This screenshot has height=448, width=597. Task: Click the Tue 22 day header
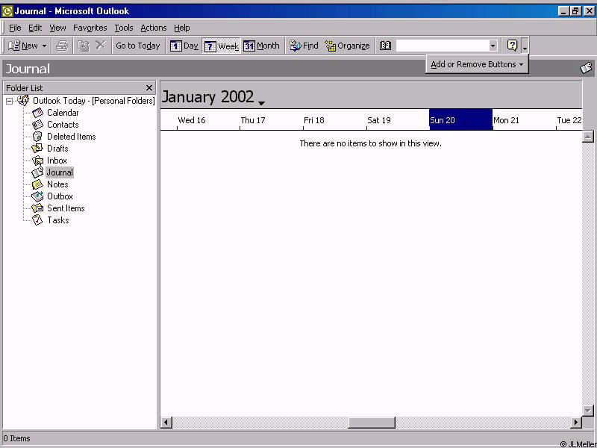pos(569,120)
